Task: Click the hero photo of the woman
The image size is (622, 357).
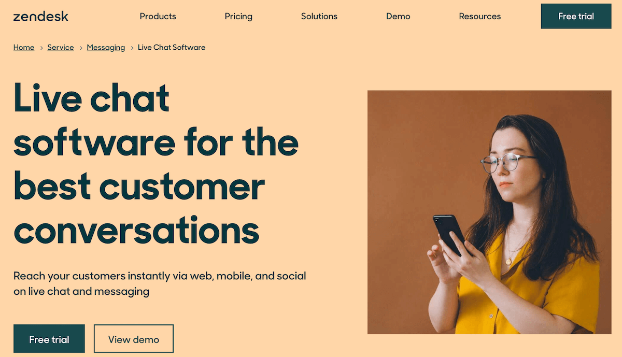Action: [489, 212]
